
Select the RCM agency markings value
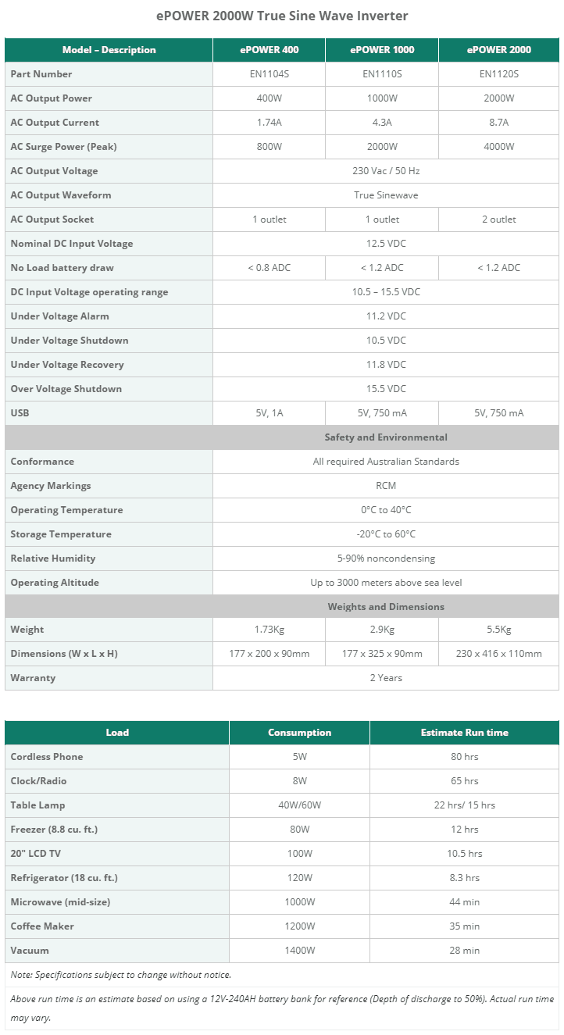point(386,486)
